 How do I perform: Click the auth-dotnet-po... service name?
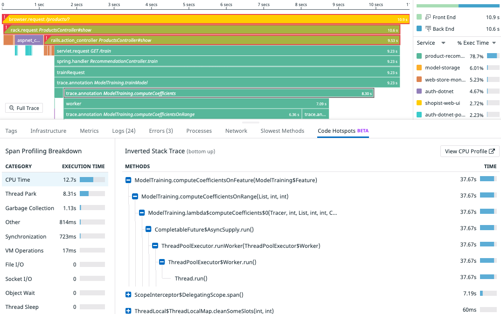point(445,115)
